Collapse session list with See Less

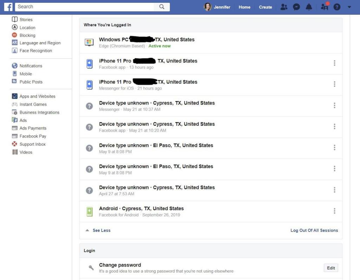pyautogui.click(x=101, y=231)
